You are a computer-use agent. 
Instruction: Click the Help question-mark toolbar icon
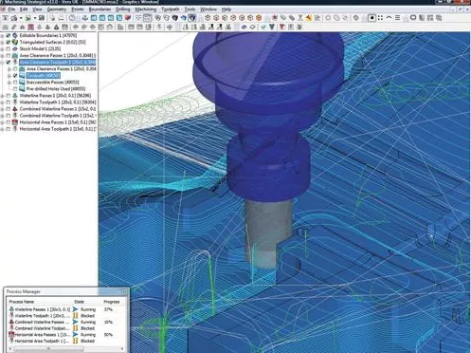point(72,18)
